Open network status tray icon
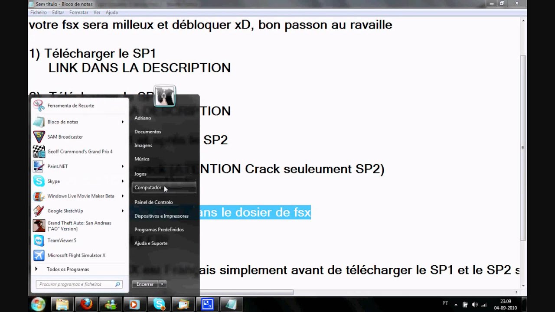 [484, 304]
